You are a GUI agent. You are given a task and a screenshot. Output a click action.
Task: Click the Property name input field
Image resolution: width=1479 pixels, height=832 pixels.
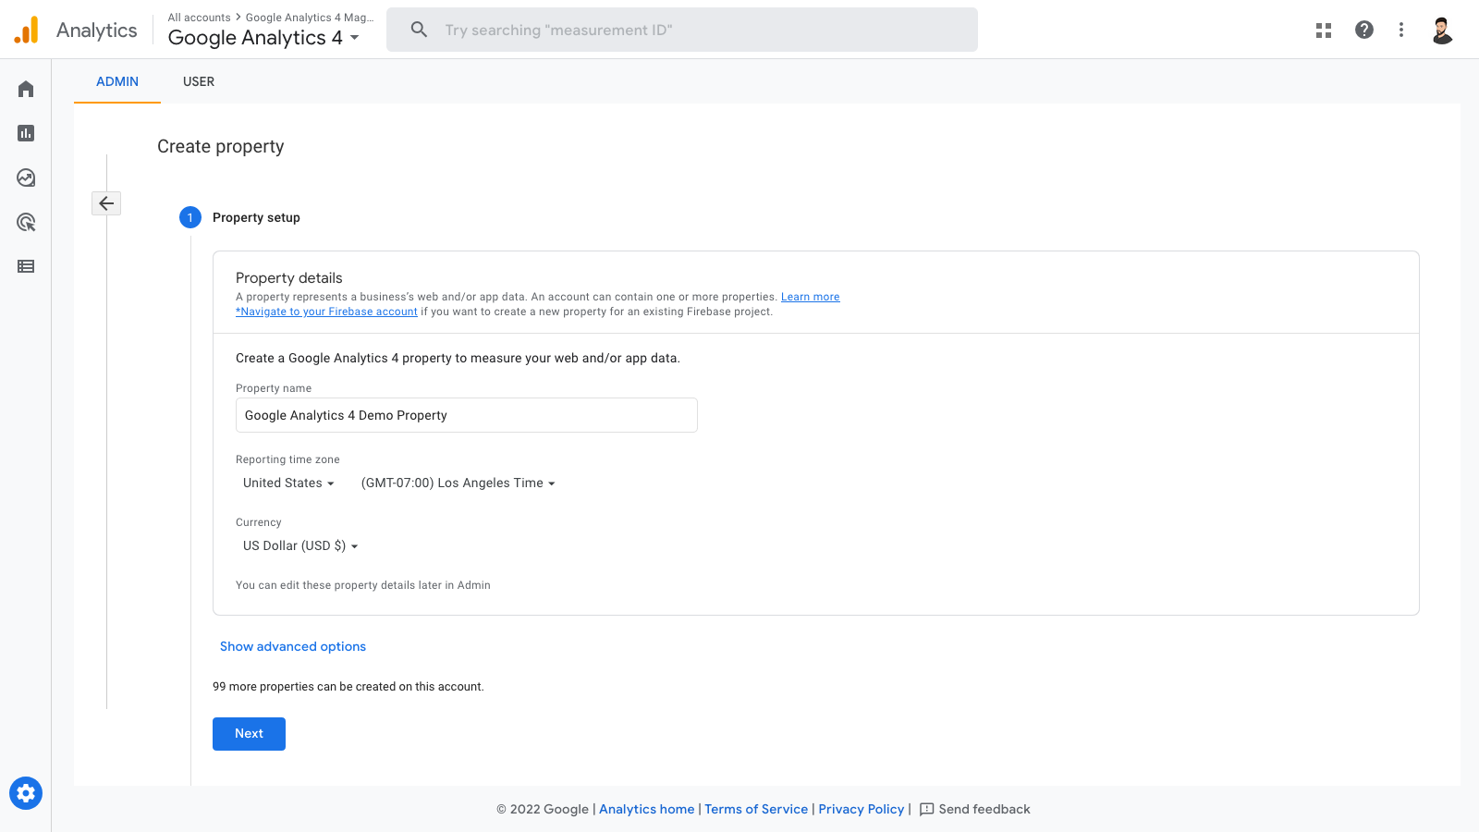[x=467, y=415]
